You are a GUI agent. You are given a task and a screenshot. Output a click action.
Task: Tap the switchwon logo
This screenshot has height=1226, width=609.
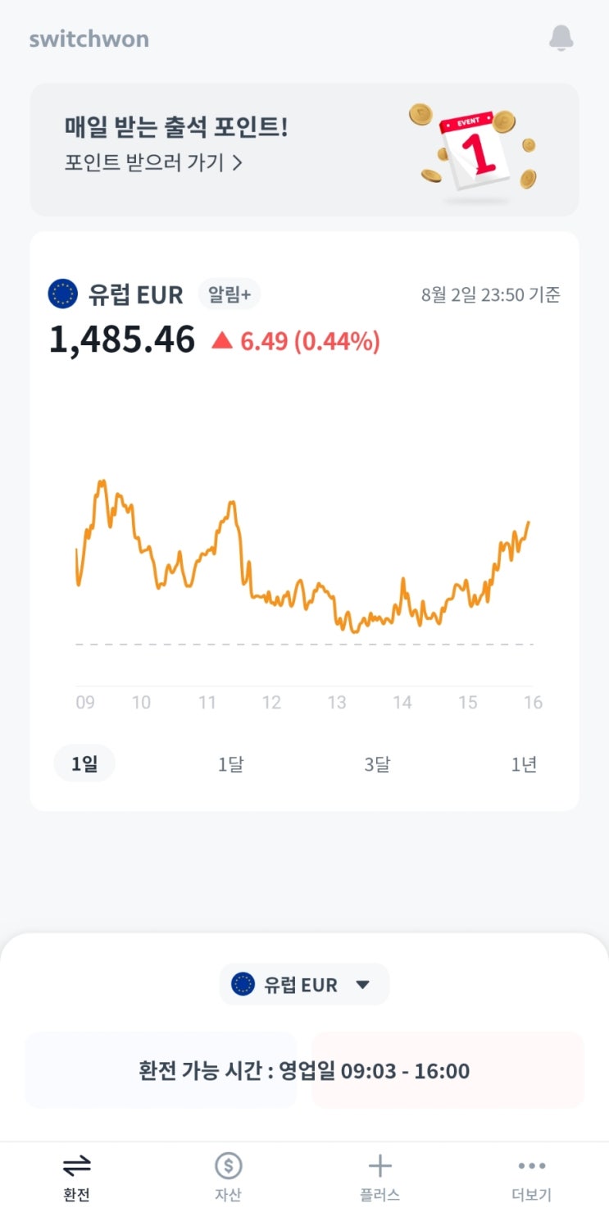tap(89, 39)
